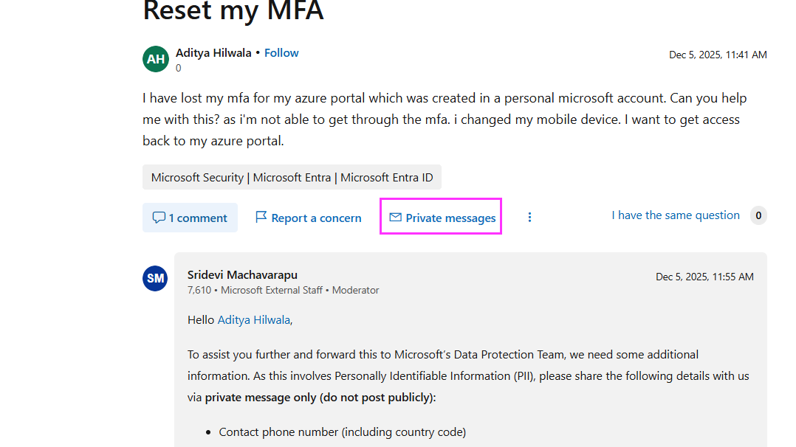
Task: Click Aditya Hilwala's green AH avatar
Action: tap(155, 58)
